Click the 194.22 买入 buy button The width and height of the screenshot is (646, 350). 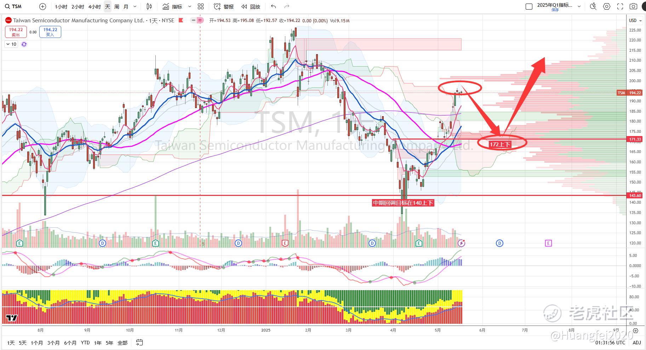point(50,32)
